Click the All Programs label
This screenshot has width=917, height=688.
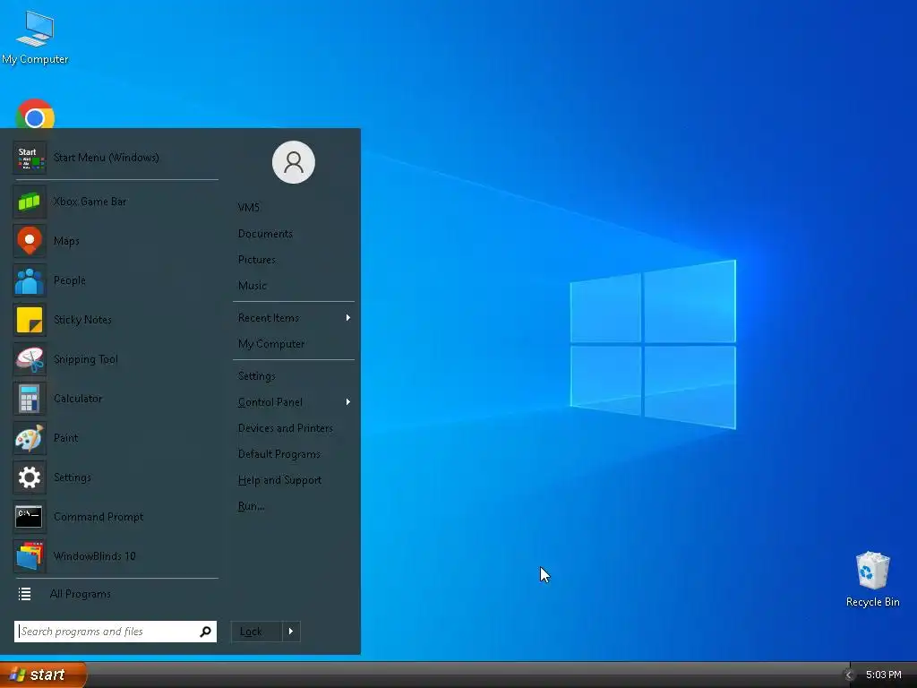pos(80,595)
